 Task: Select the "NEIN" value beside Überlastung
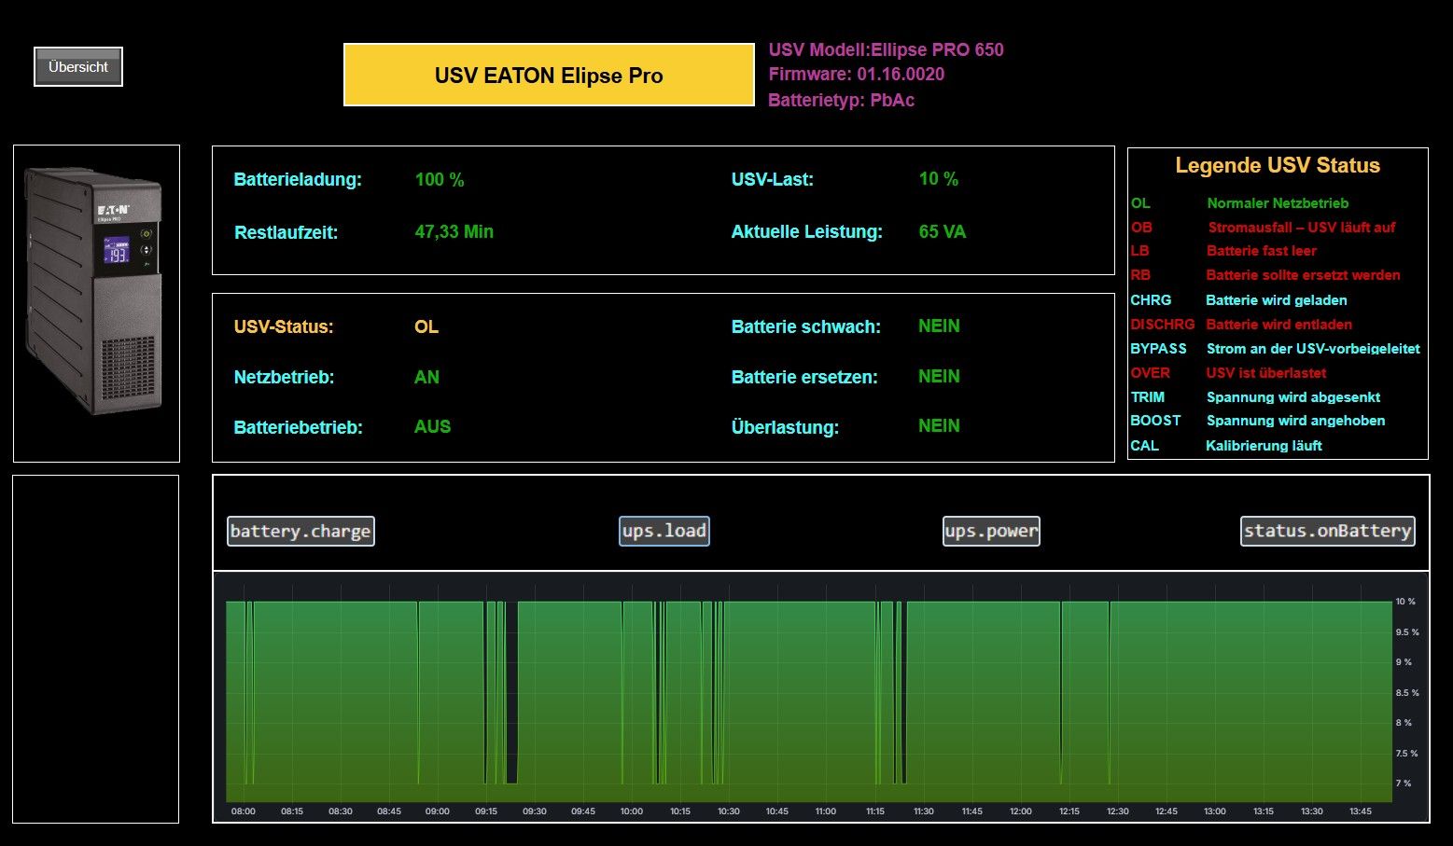[x=939, y=425]
